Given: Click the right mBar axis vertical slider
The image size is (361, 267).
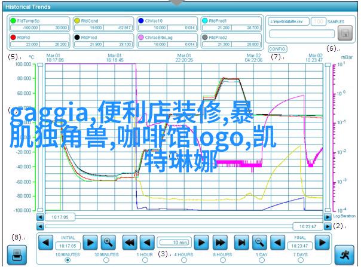Looking at the screenshot, I should click(x=328, y=137).
